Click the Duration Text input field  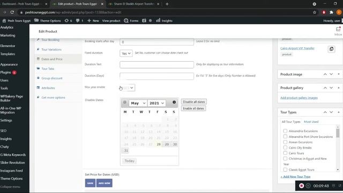156,64
